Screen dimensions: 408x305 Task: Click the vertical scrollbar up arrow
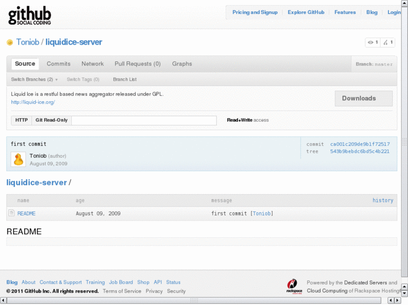click(405, 3)
